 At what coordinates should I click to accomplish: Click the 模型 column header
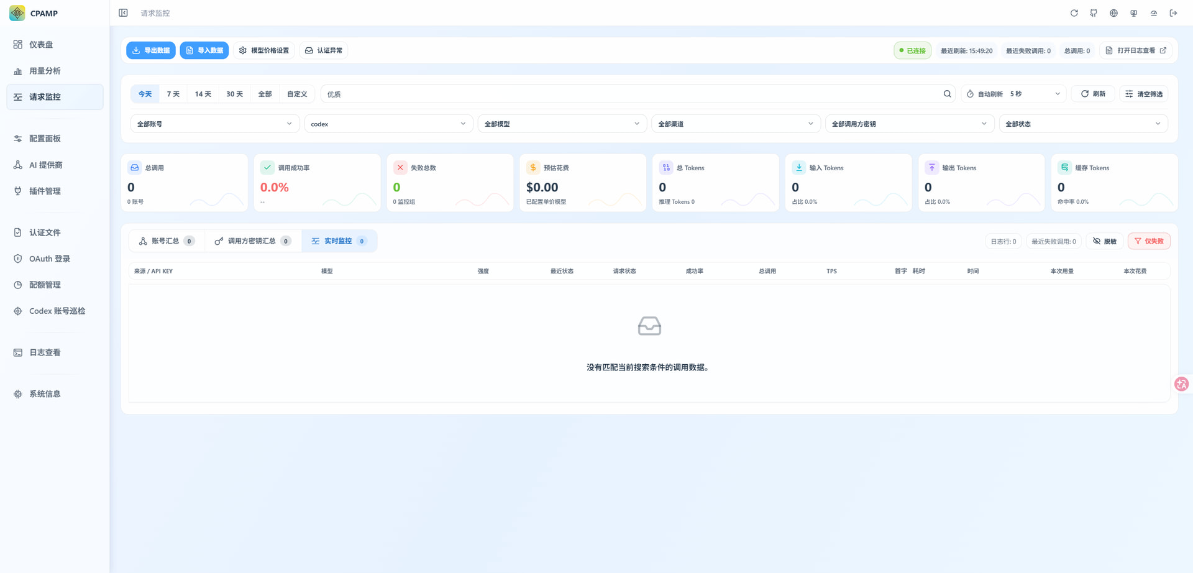pyautogui.click(x=327, y=271)
